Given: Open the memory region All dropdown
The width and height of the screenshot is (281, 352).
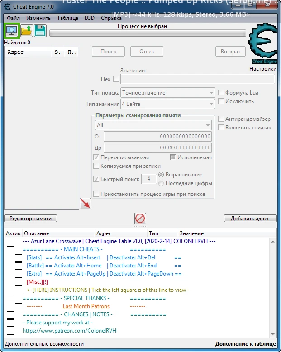Looking at the screenshot, I should (153, 125).
